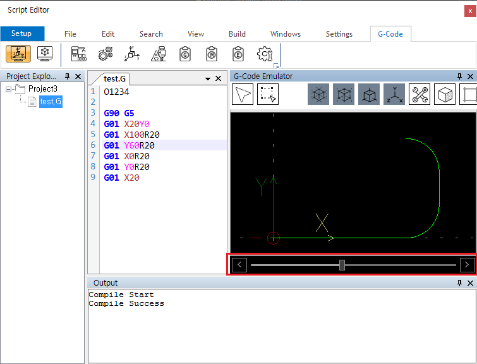The width and height of the screenshot is (477, 364).
Task: Toggle the Z-X axis display button
Action: coord(394,95)
